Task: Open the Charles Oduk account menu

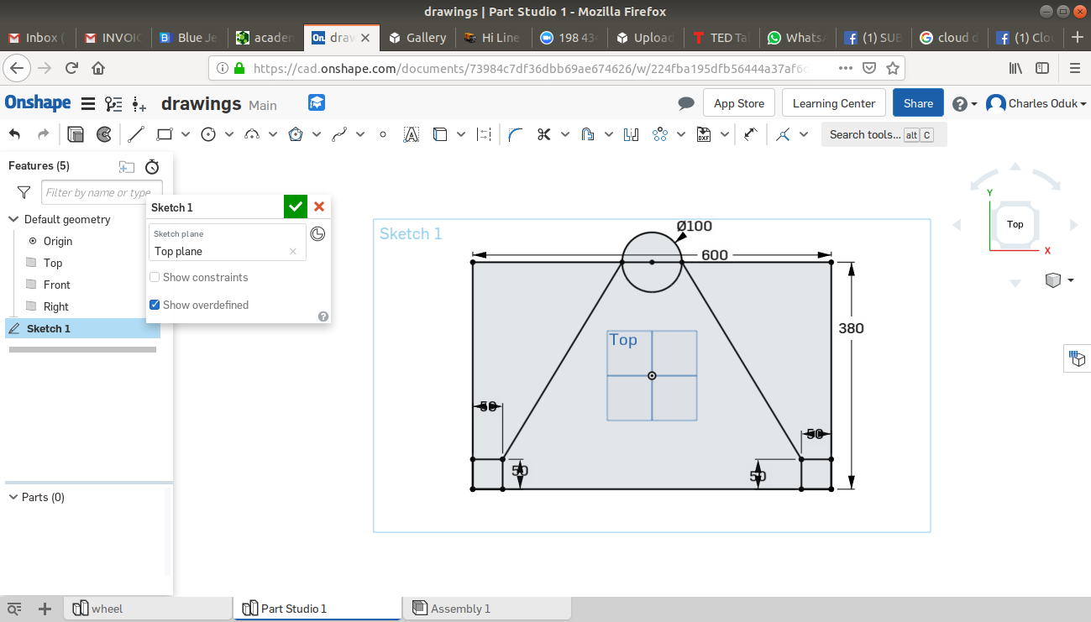Action: point(1036,103)
